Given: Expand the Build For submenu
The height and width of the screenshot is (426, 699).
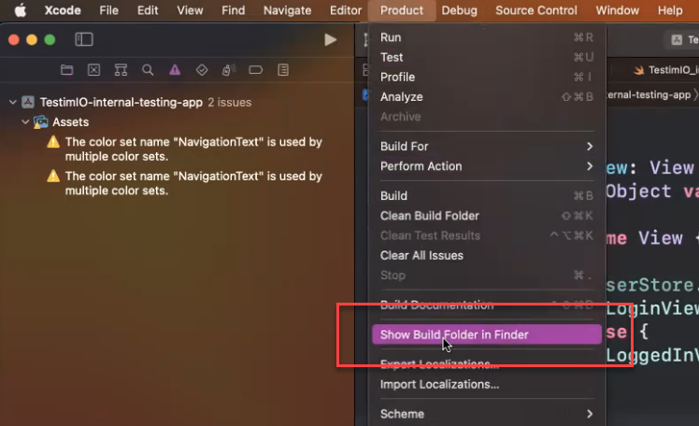Looking at the screenshot, I should 487,146.
